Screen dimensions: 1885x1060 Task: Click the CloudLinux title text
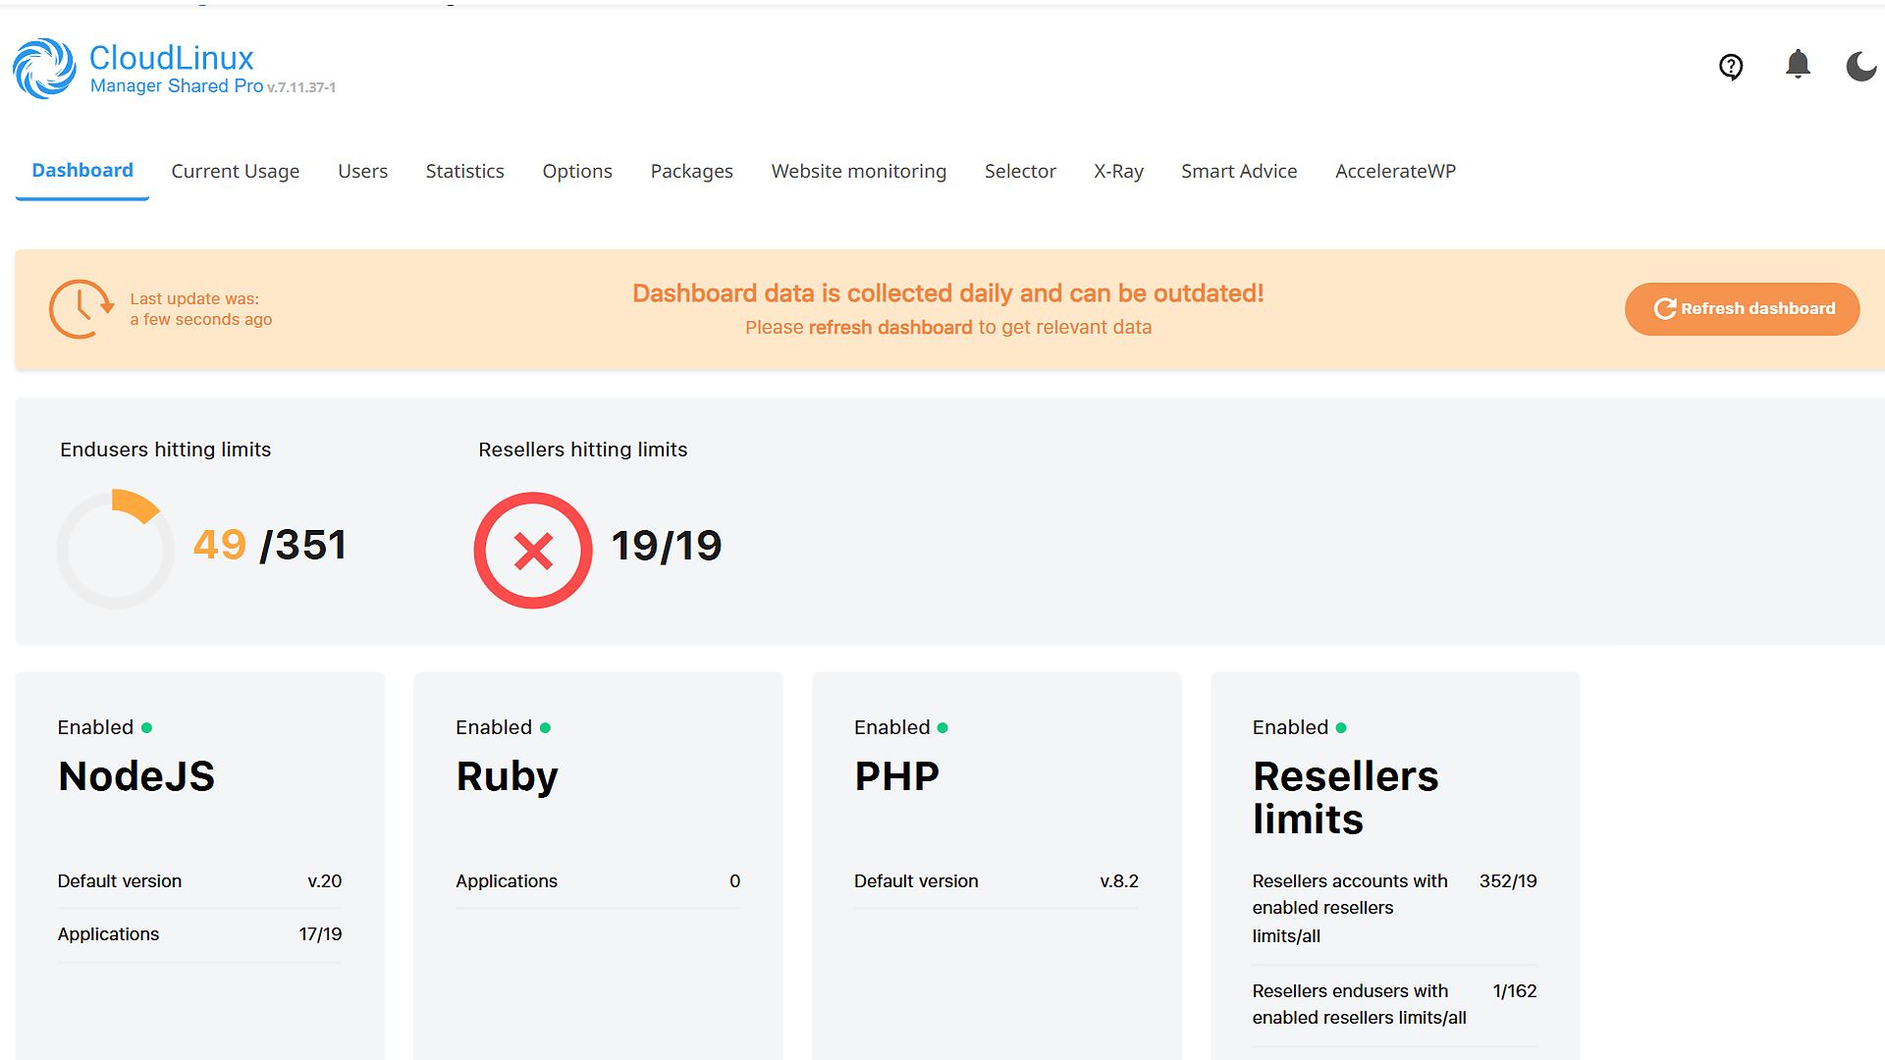click(172, 58)
